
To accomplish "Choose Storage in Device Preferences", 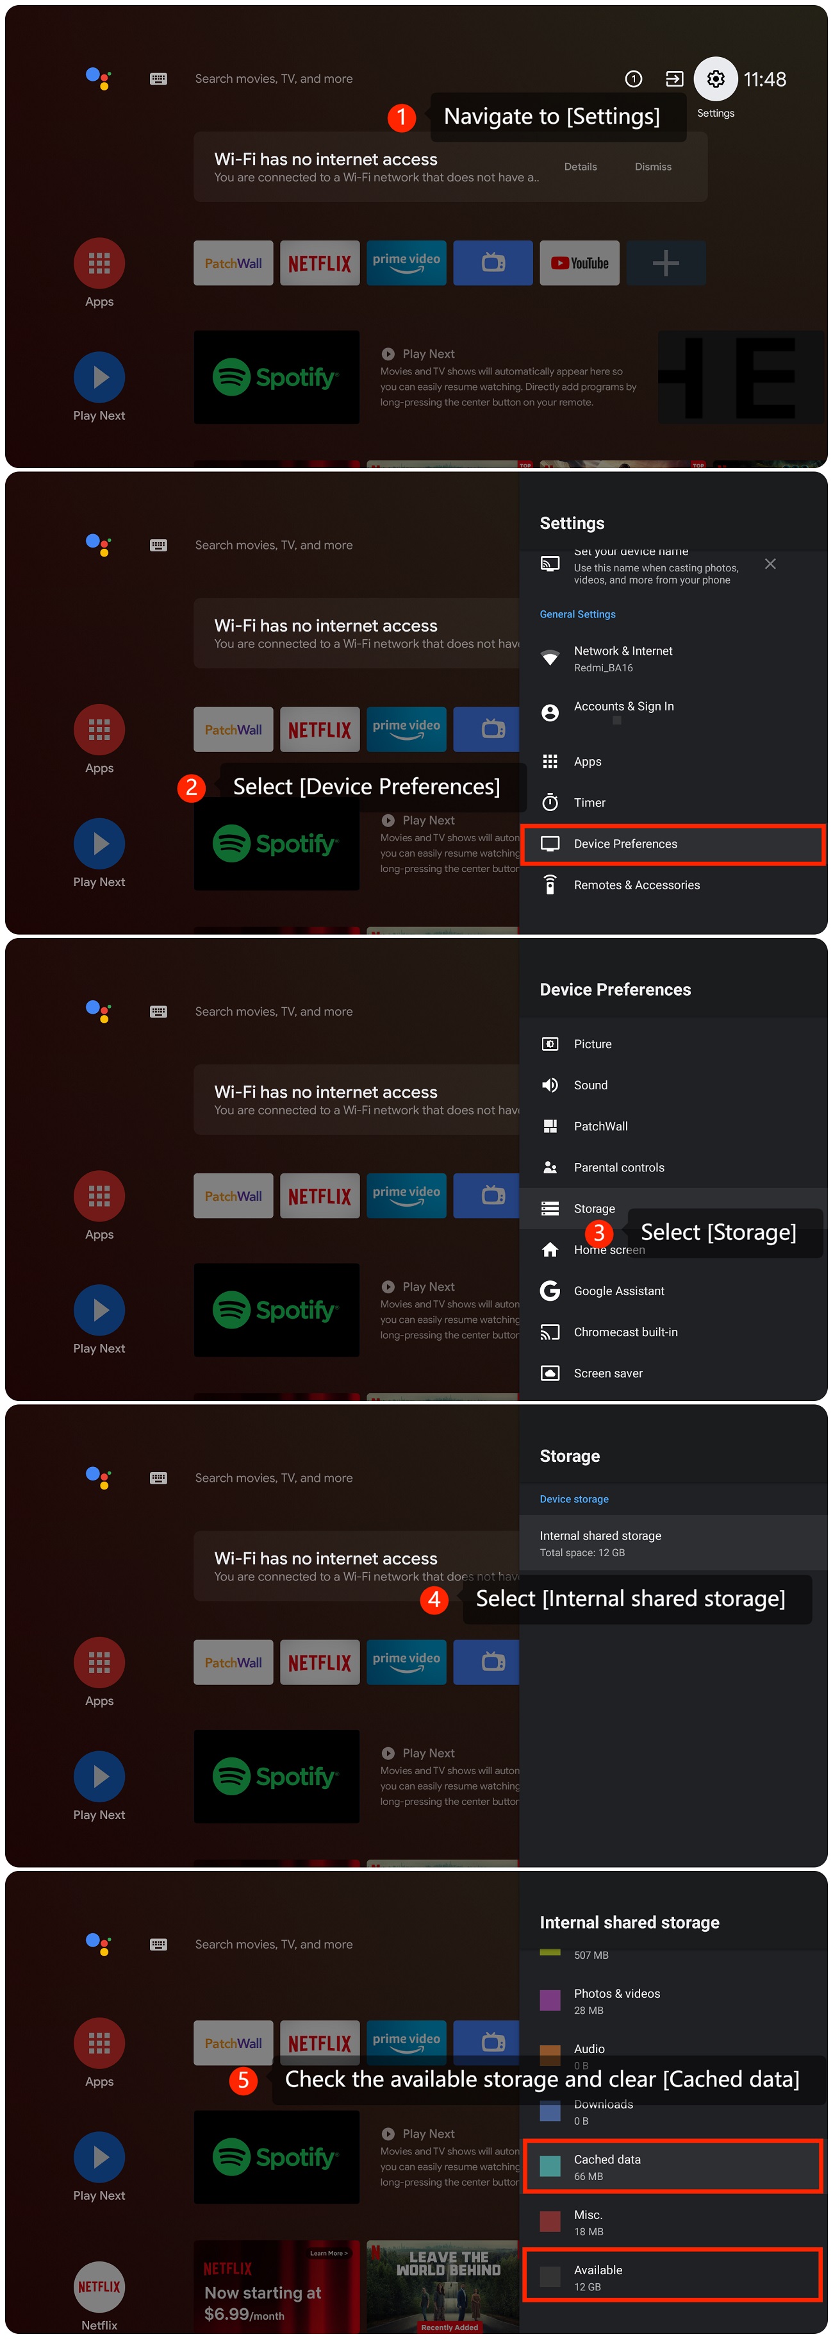I will pyautogui.click(x=593, y=1207).
